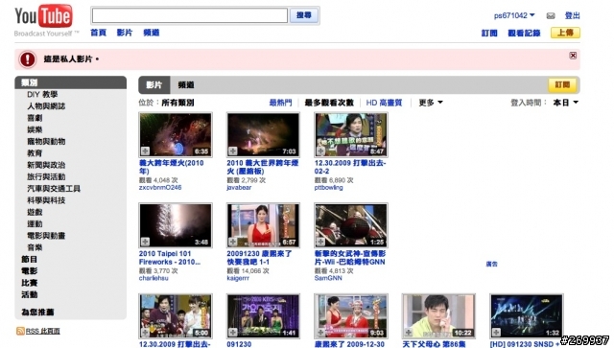Add the 10:22 天下父母心 video to queue
This screenshot has height=348, width=614.
coord(409,333)
